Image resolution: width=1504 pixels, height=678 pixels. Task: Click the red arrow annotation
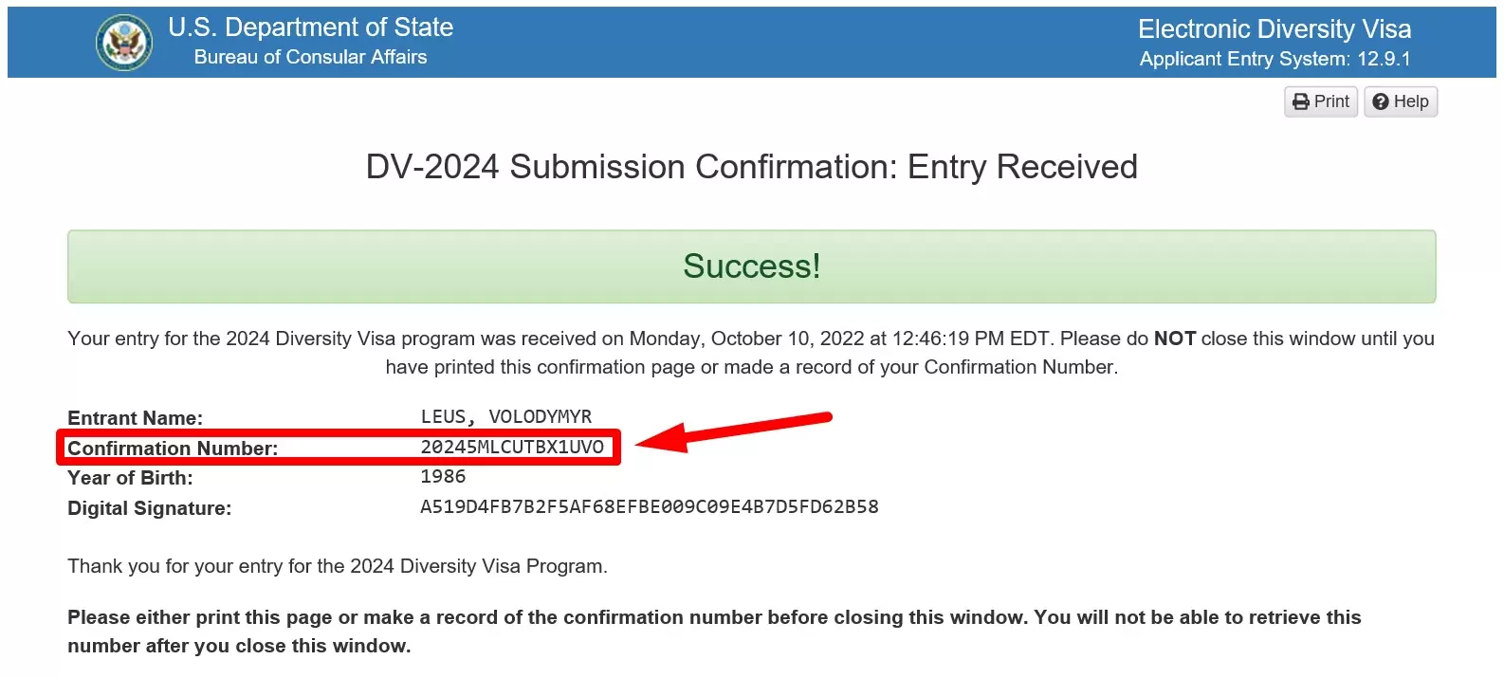click(x=732, y=431)
